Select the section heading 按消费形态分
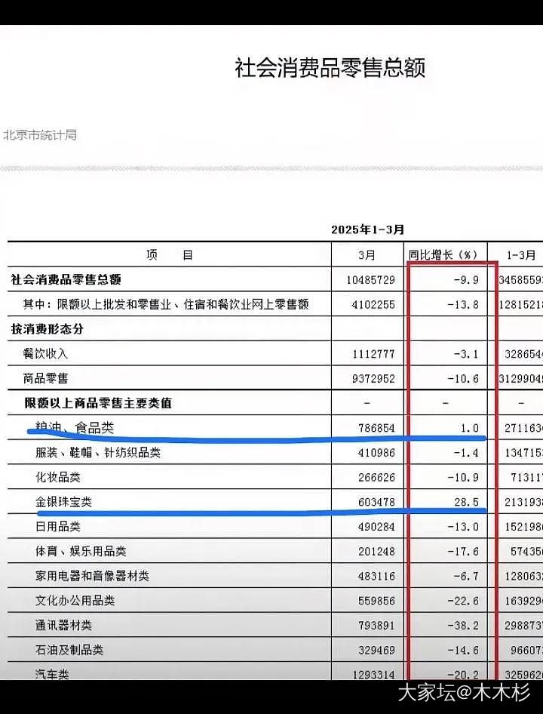 coord(48,329)
